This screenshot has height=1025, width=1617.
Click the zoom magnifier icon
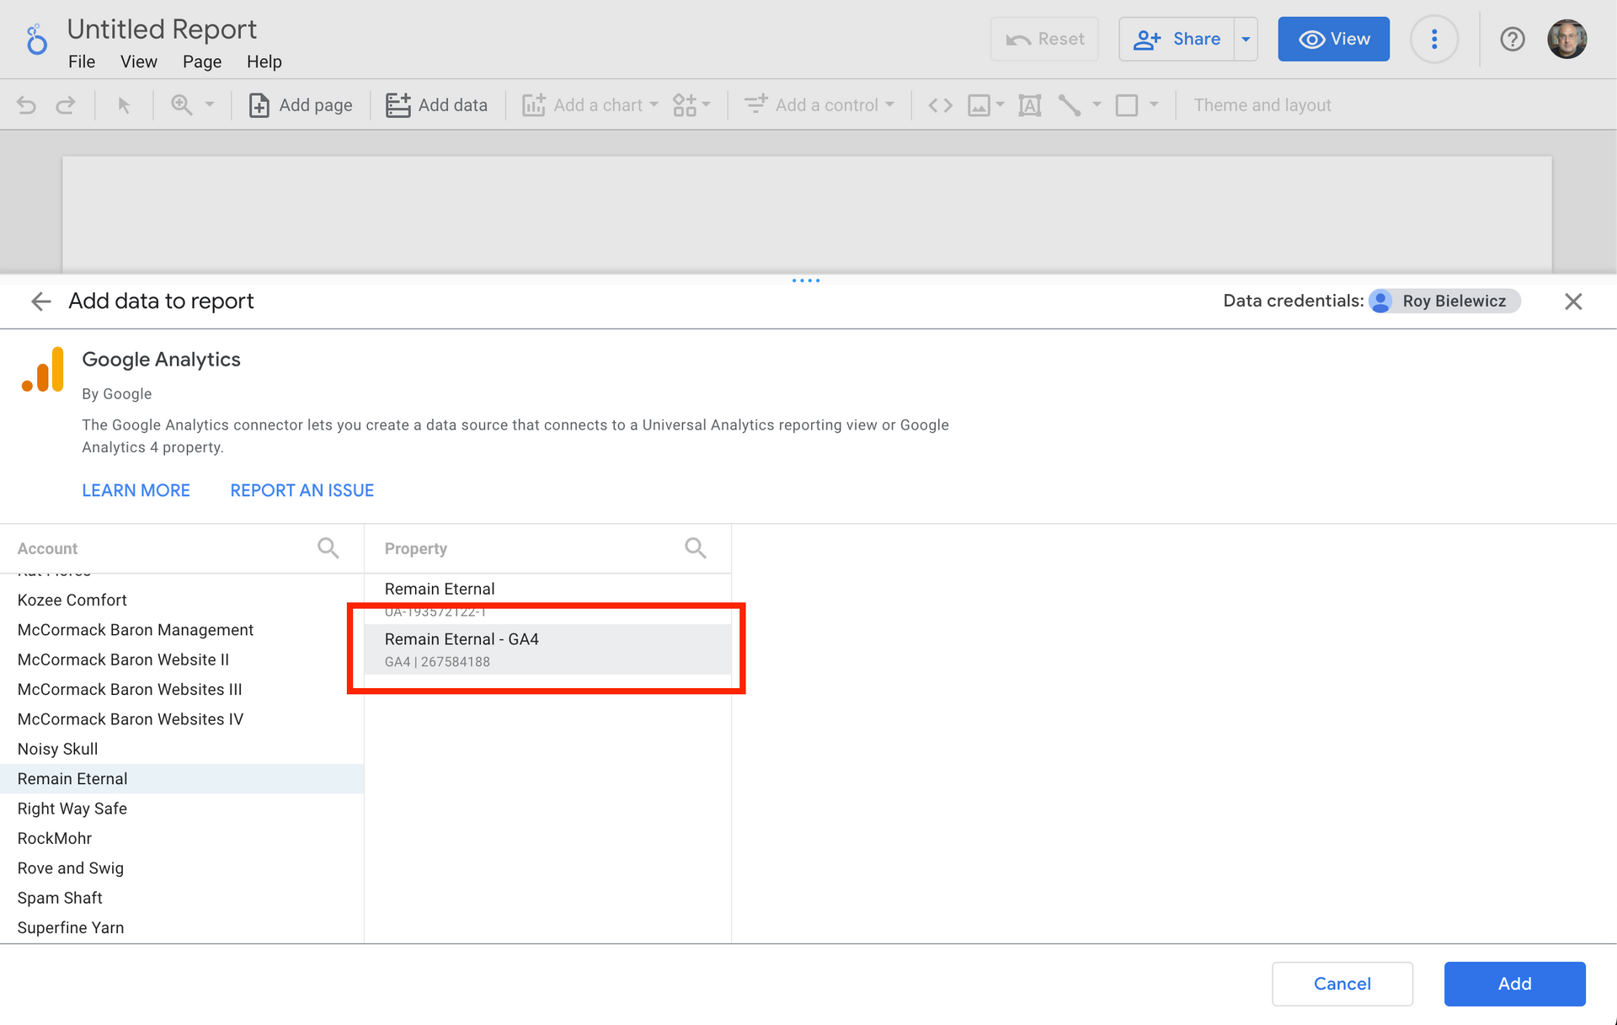(181, 105)
